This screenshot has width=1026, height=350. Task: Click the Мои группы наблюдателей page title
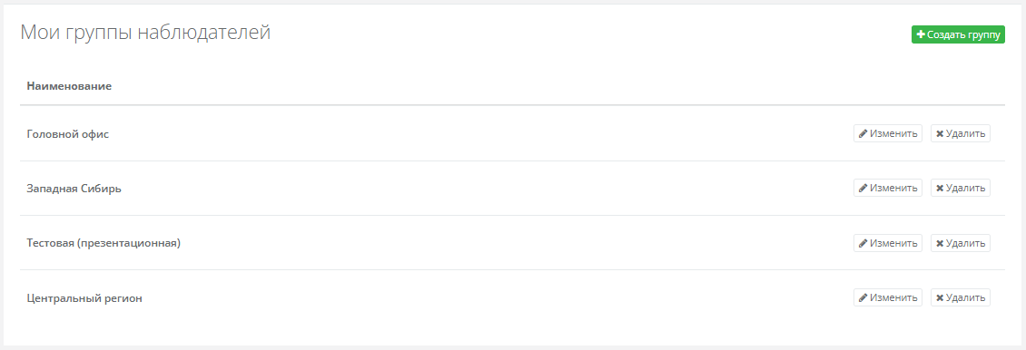[x=145, y=32]
